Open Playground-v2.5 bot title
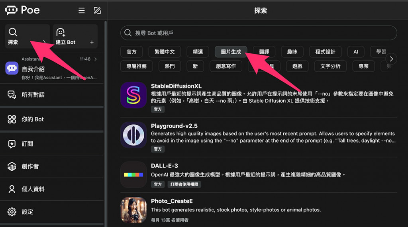Viewport: 408px width, 227px height. coord(174,126)
